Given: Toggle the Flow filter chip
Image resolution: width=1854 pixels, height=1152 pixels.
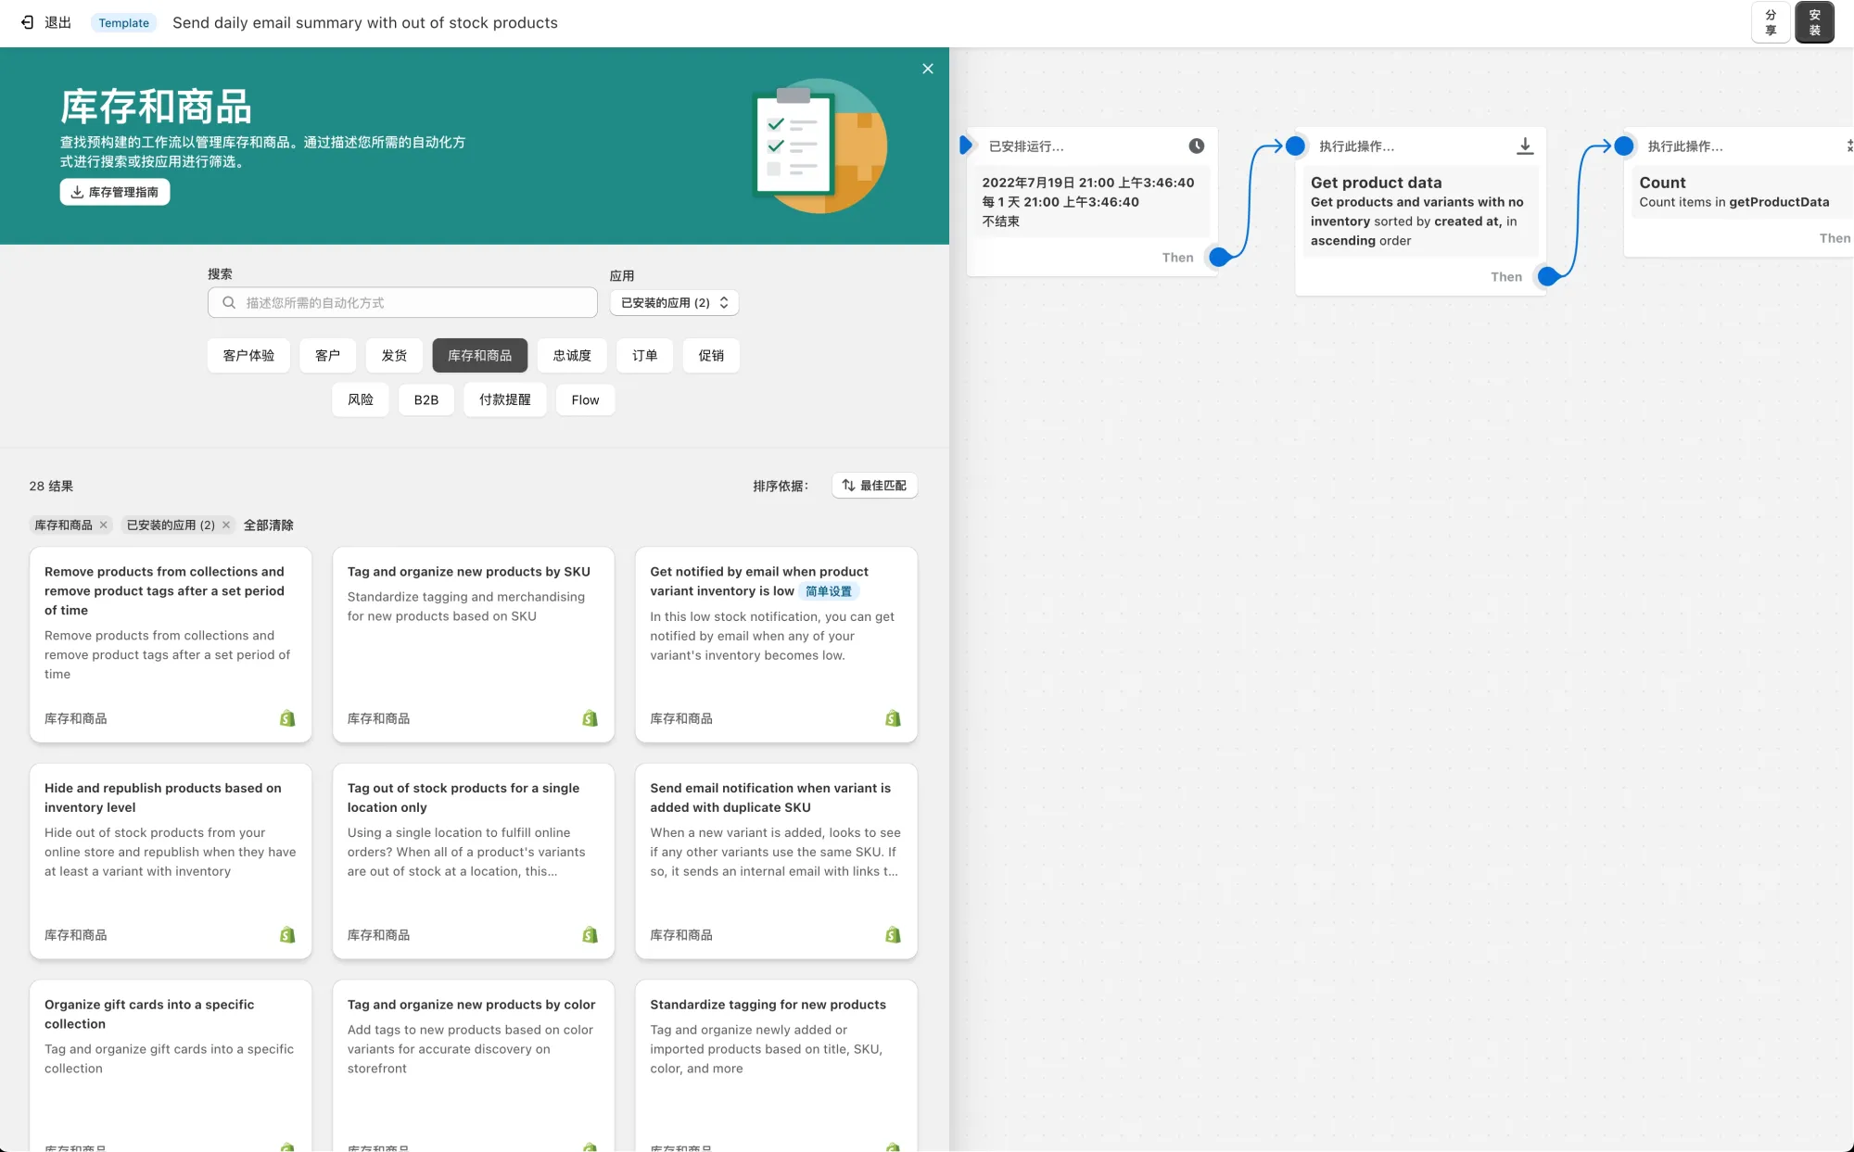Looking at the screenshot, I should (x=585, y=399).
